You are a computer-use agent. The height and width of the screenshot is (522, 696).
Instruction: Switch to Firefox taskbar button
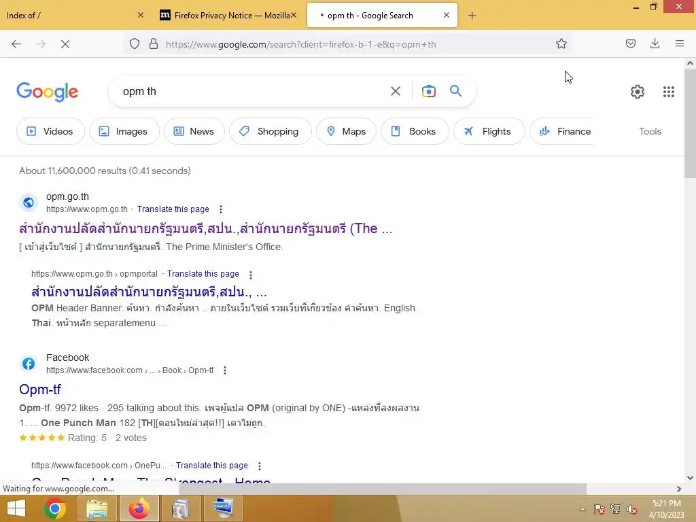pos(139,508)
